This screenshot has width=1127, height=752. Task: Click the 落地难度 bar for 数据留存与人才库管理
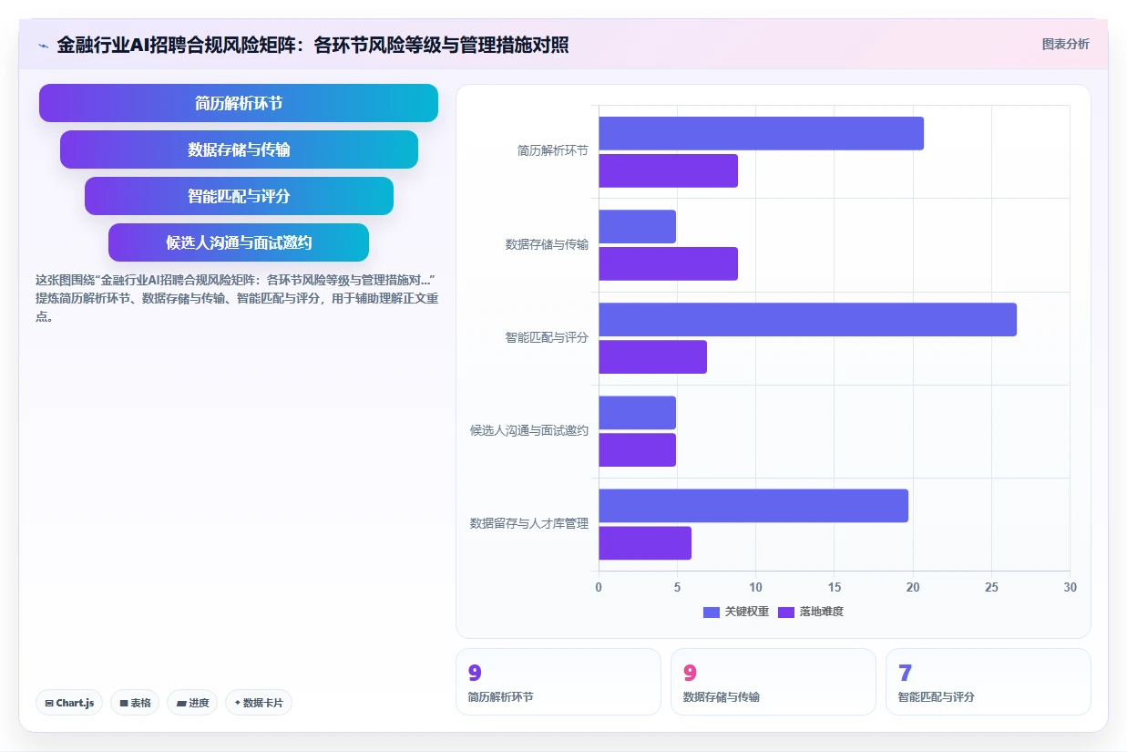[645, 542]
